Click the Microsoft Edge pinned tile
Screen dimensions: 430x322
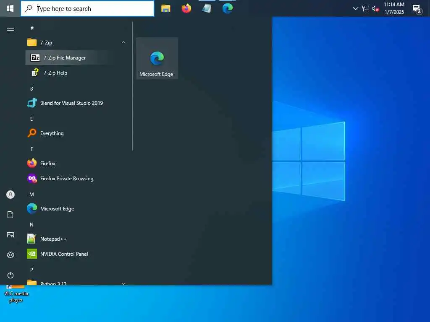(157, 58)
